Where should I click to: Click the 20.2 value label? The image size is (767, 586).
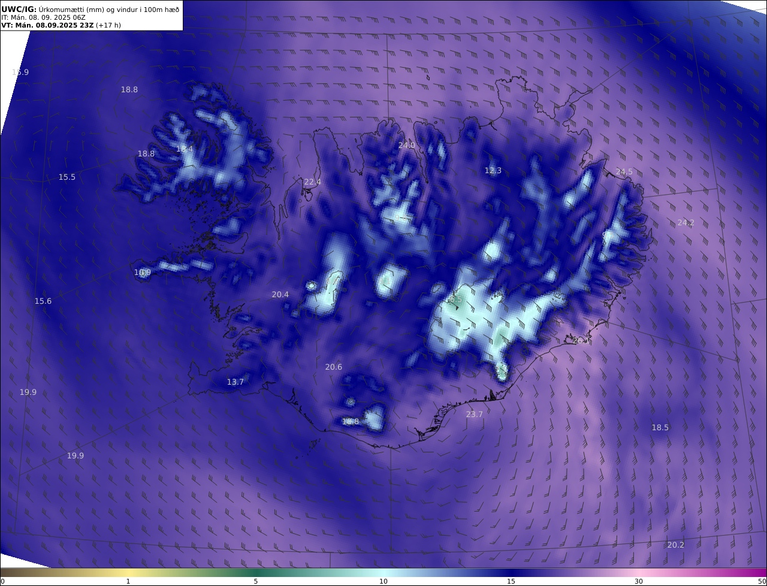click(x=676, y=545)
